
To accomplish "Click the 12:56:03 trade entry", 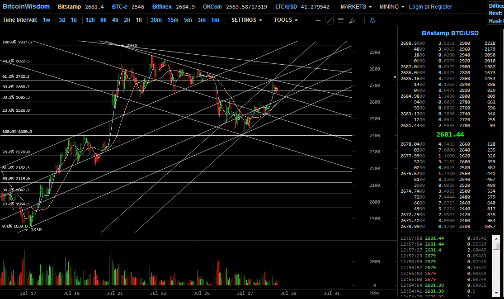I will coord(443,274).
